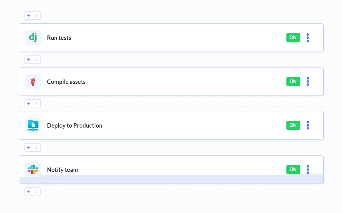Click the plus icon at the top of the workflow
342x213 pixels.
29,15
